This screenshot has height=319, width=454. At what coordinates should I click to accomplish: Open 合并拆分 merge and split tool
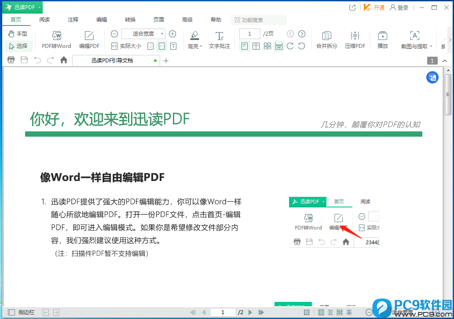tap(326, 40)
